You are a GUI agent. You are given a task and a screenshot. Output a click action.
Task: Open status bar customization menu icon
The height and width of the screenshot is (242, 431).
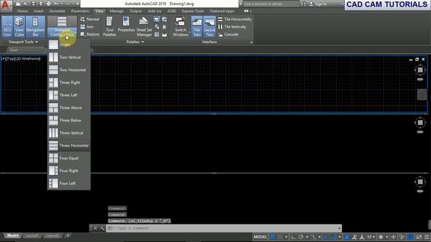[x=427, y=237]
